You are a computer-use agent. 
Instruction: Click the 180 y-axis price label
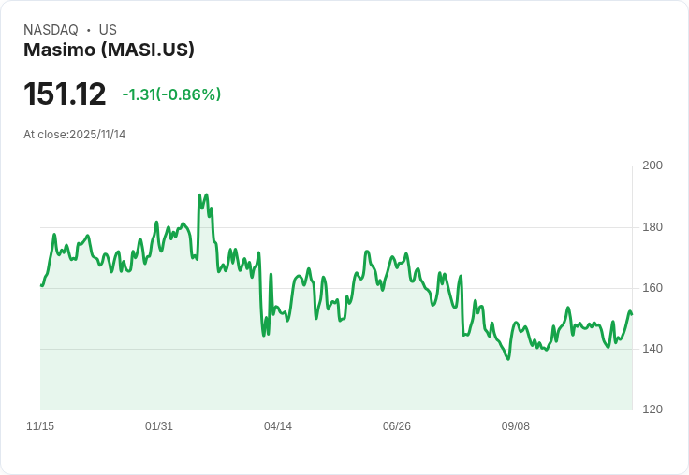[652, 227]
